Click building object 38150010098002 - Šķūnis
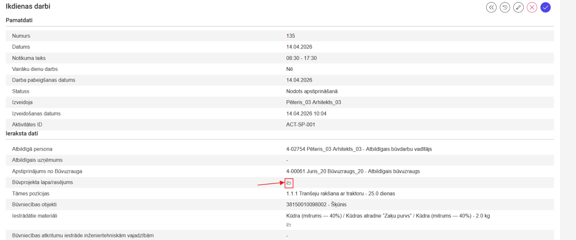Screen dimensions: 576x240 (316, 205)
